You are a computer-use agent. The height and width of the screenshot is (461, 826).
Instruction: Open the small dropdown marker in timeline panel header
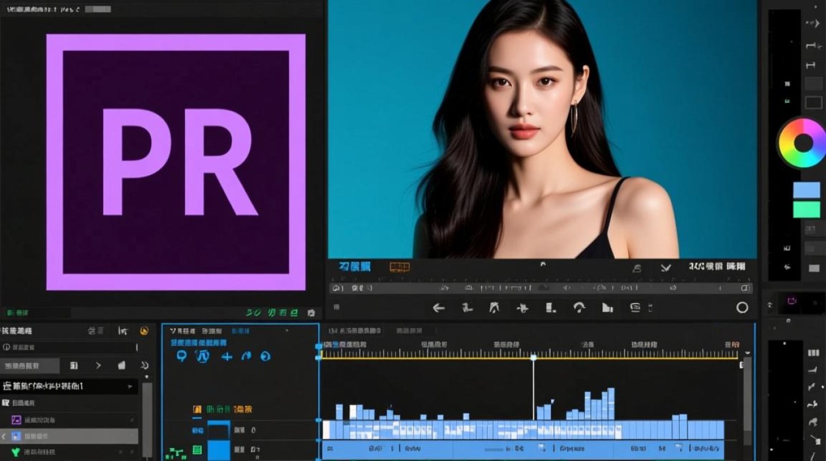(286, 331)
